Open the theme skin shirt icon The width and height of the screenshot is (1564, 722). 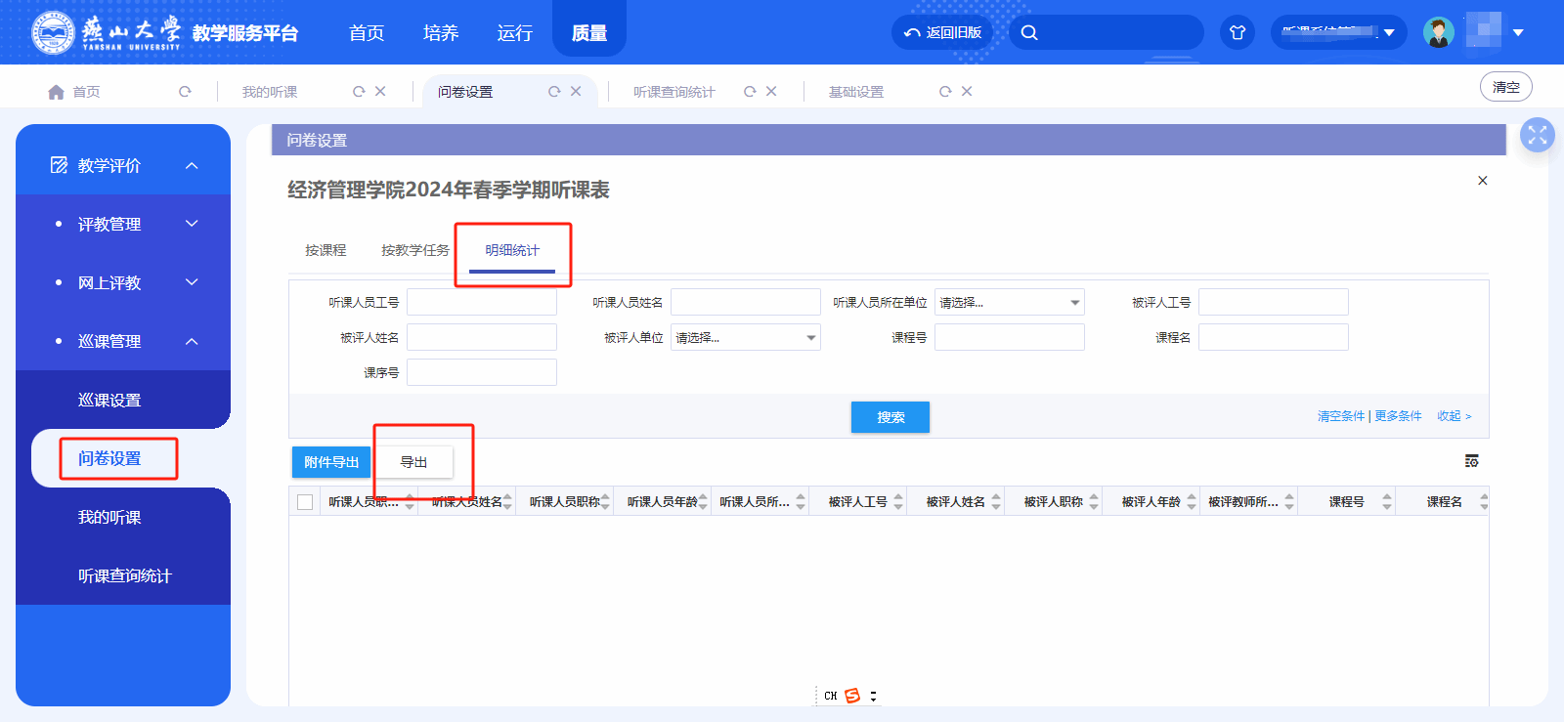coord(1238,32)
